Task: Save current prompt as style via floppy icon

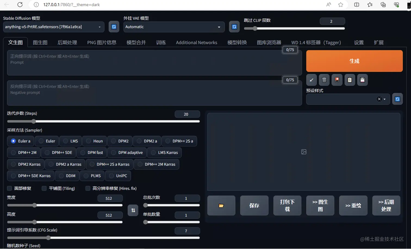Action: [362, 80]
